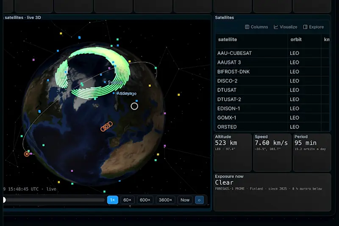Screen dimensions: 339x226
Task: Set playback speed to 3600×
Action: tap(165, 200)
